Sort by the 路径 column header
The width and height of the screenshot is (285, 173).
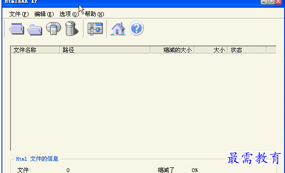click(105, 50)
